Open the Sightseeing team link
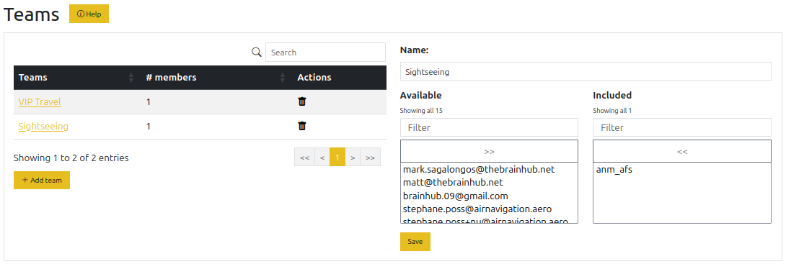The height and width of the screenshot is (264, 786). [x=43, y=127]
